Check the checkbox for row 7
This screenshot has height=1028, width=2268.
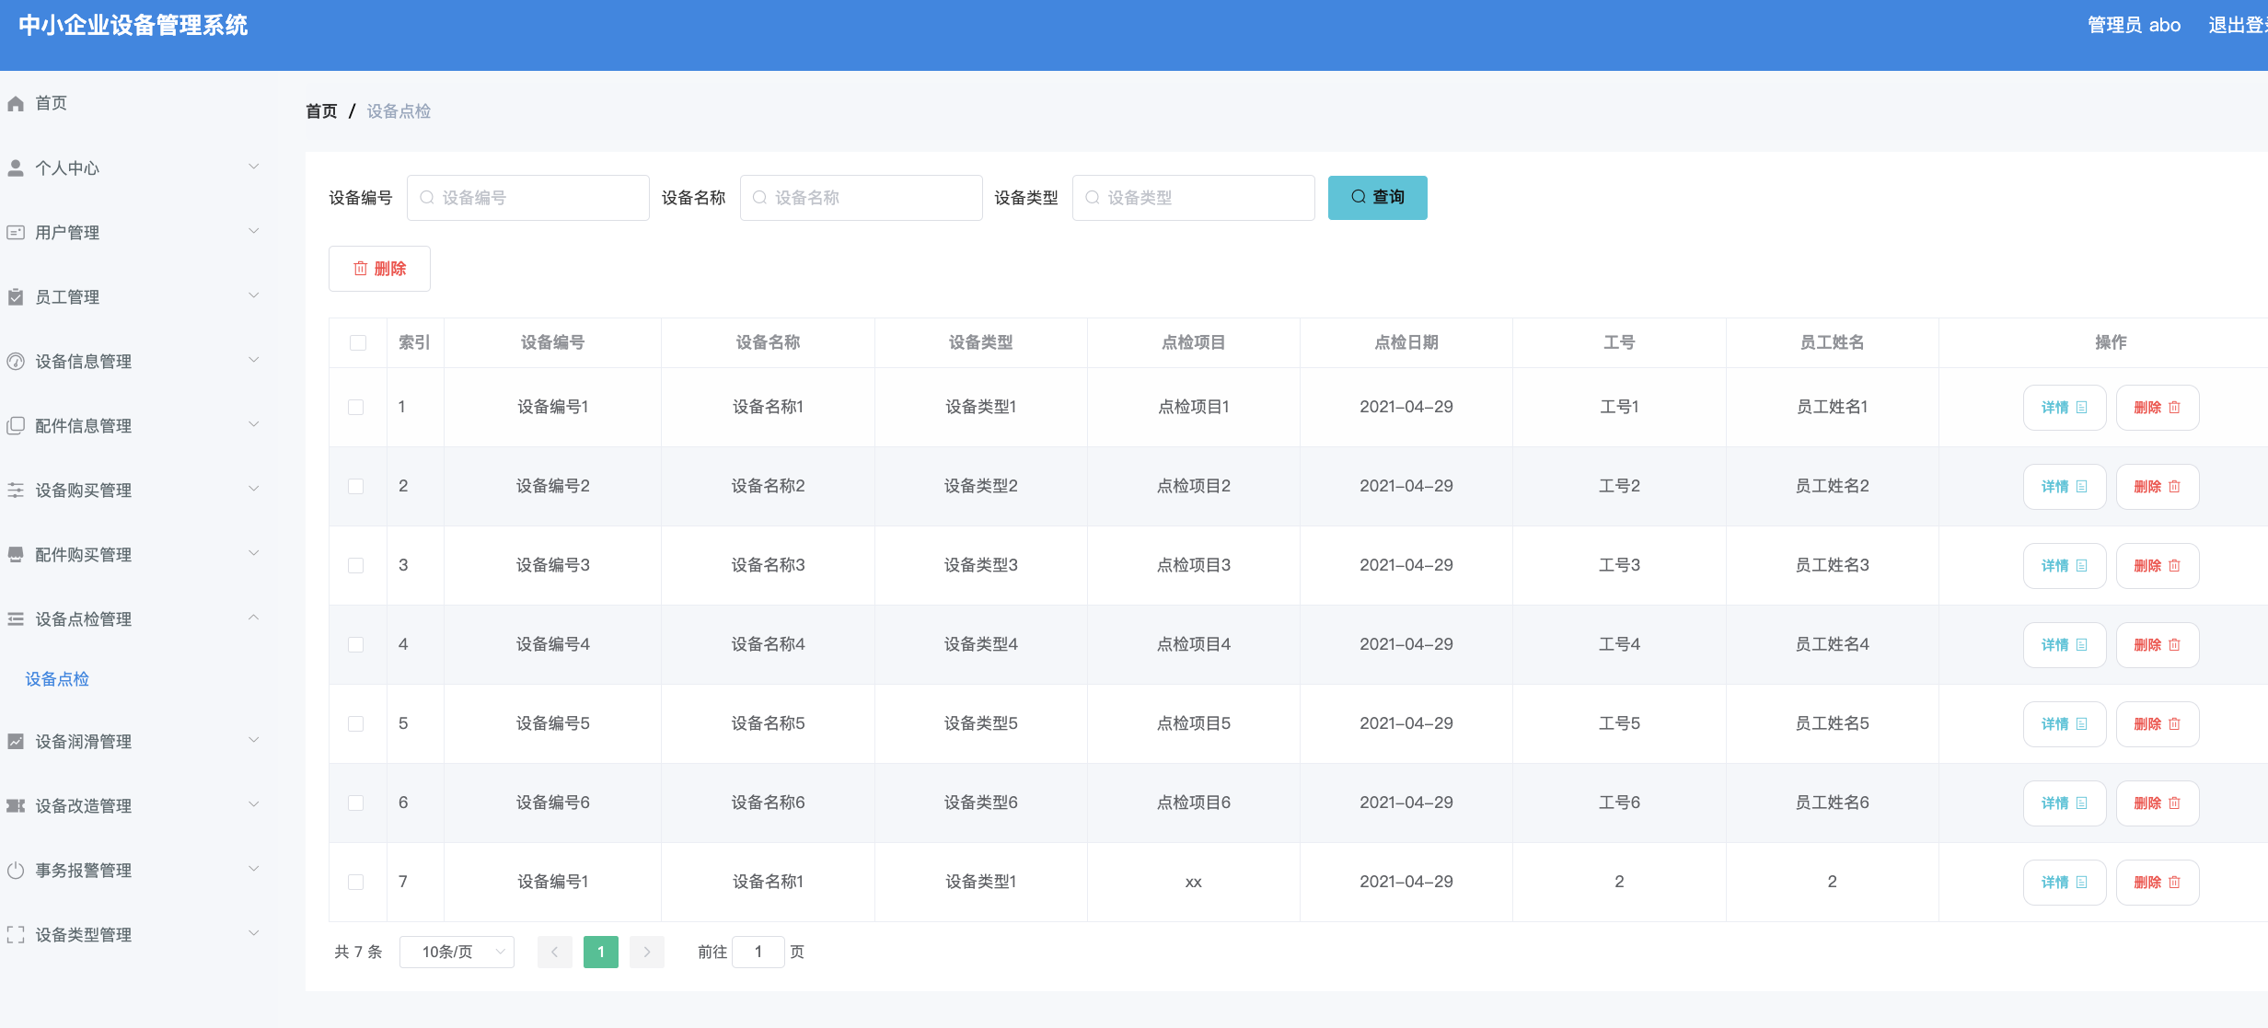(x=355, y=882)
